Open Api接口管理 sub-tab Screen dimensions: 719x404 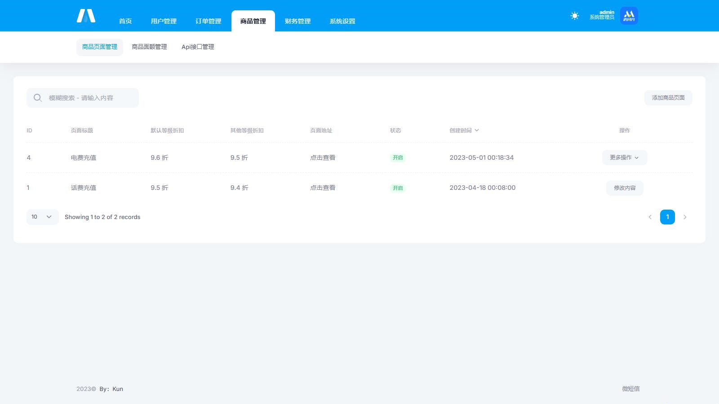[x=198, y=47]
